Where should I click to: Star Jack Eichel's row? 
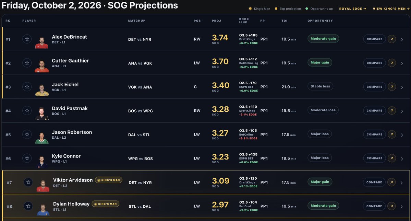point(27,87)
